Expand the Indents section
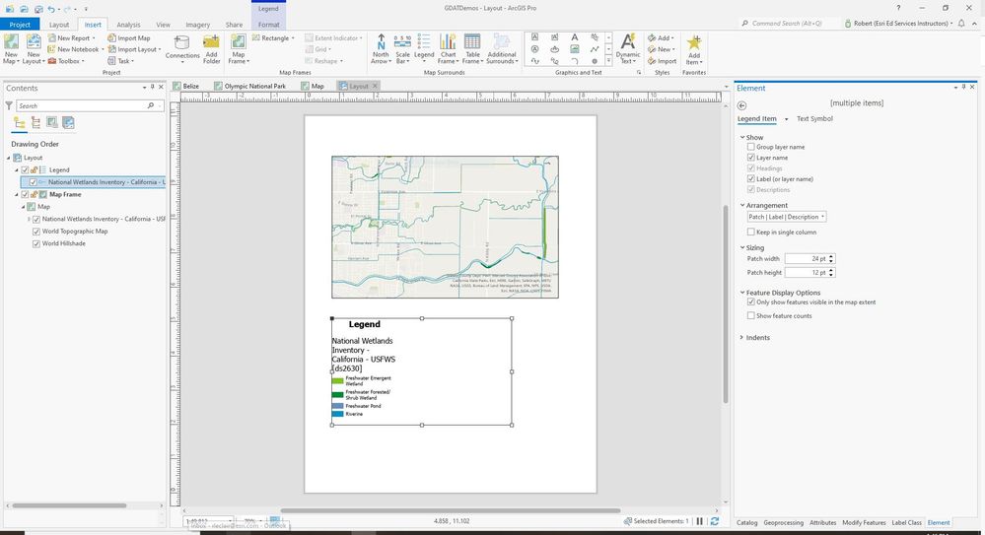This screenshot has height=535, width=985. (x=741, y=338)
